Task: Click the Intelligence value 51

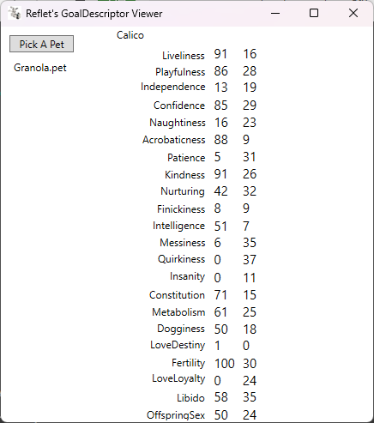Action: click(220, 227)
